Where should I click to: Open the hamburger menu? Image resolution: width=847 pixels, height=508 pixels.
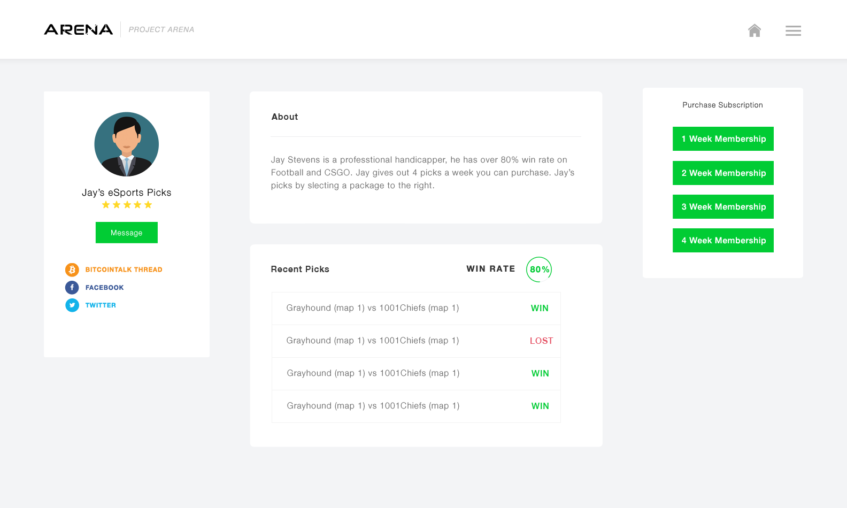[x=793, y=31]
